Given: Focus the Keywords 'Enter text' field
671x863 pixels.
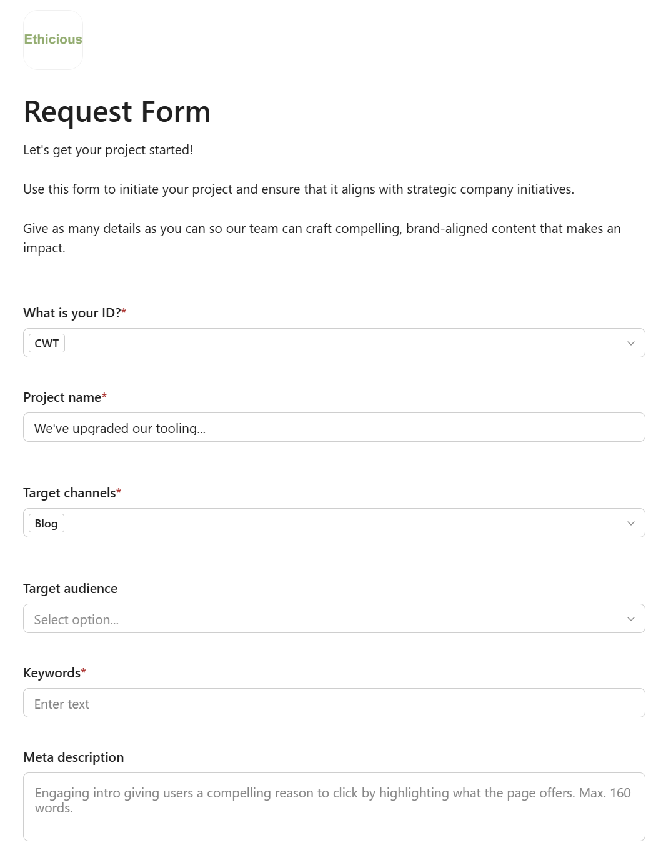Looking at the screenshot, I should point(334,703).
